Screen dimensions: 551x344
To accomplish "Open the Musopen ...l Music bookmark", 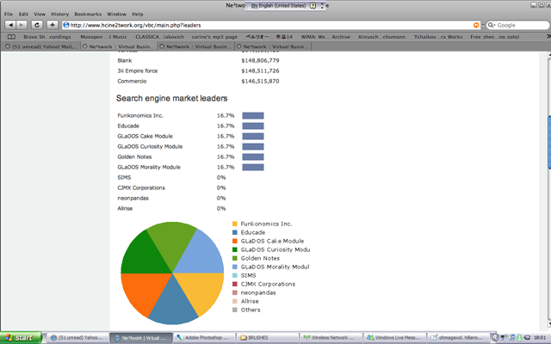I will click(x=103, y=37).
